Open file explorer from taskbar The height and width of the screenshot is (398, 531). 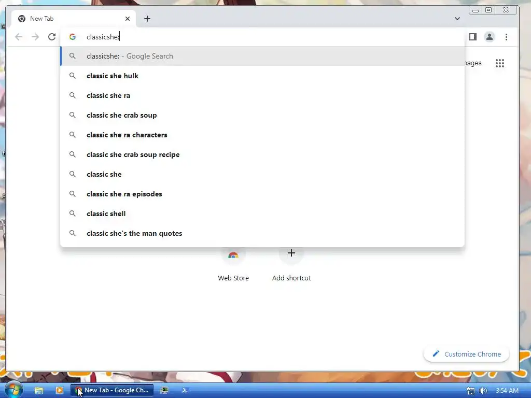[39, 390]
